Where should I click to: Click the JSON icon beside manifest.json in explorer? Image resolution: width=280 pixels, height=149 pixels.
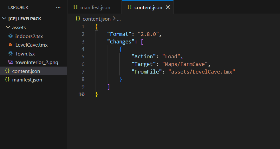coord(7,80)
